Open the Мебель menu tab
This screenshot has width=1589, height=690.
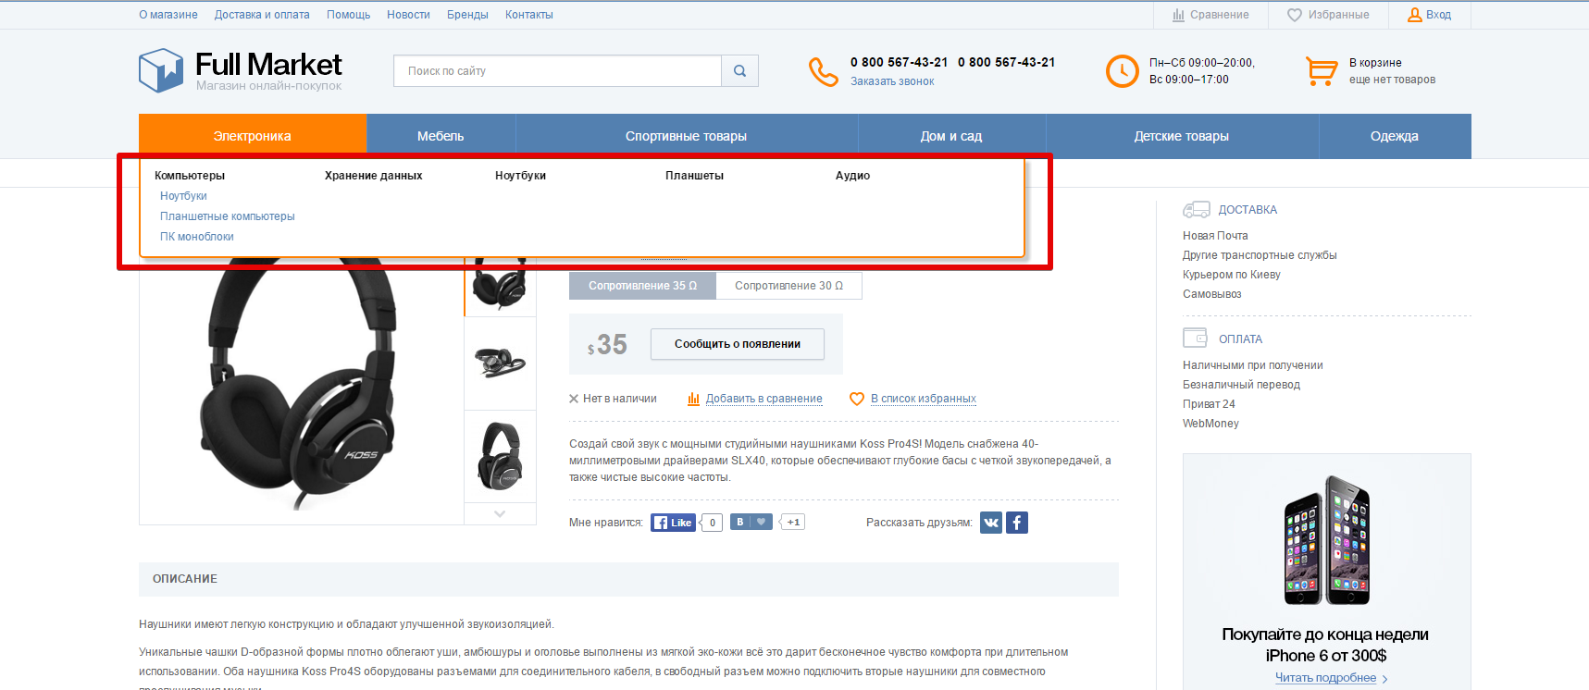(441, 136)
